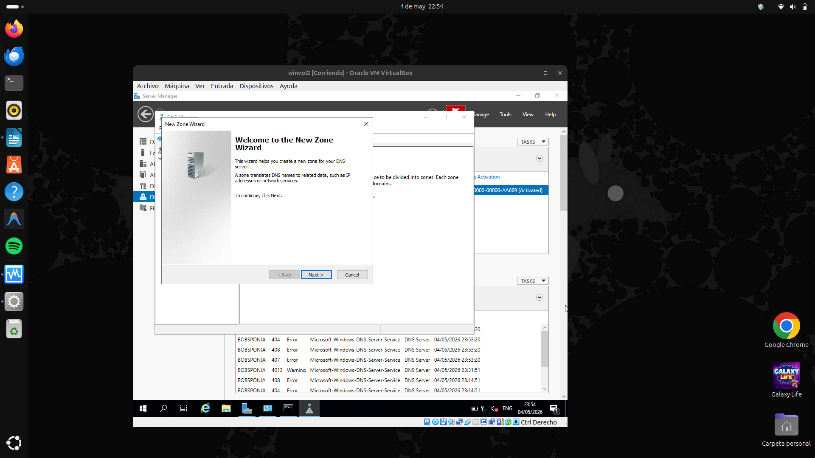The height and width of the screenshot is (458, 815).
Task: Collapse the events panel chevron
Action: click(x=539, y=297)
